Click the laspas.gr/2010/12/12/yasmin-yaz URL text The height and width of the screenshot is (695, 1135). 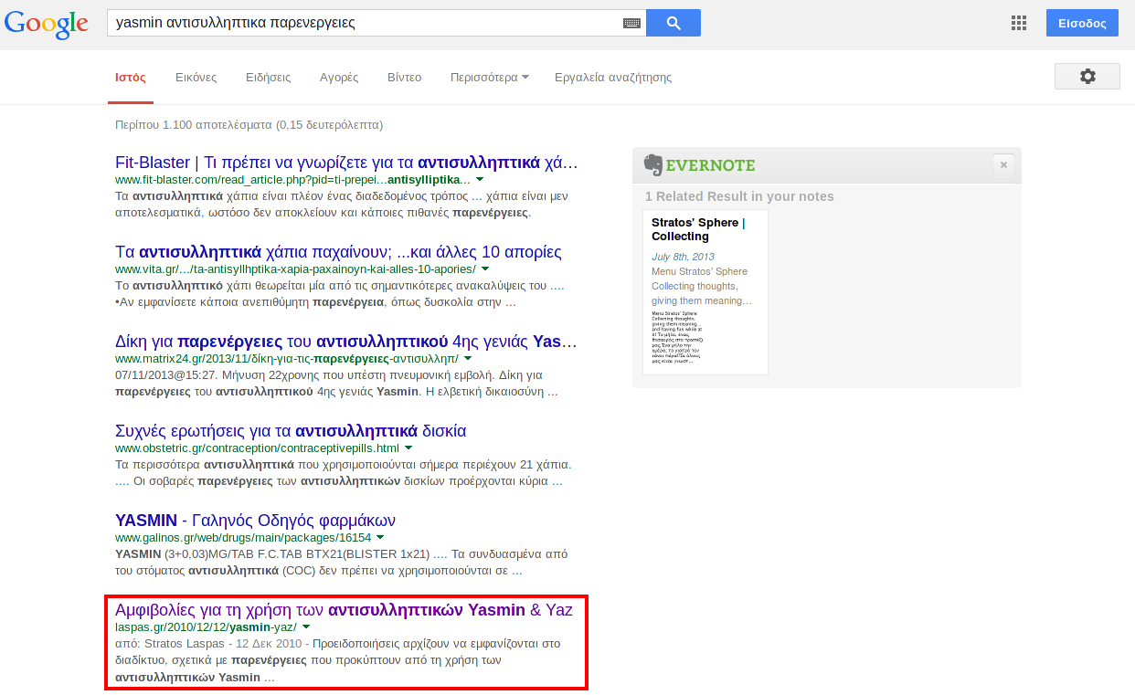coord(206,627)
